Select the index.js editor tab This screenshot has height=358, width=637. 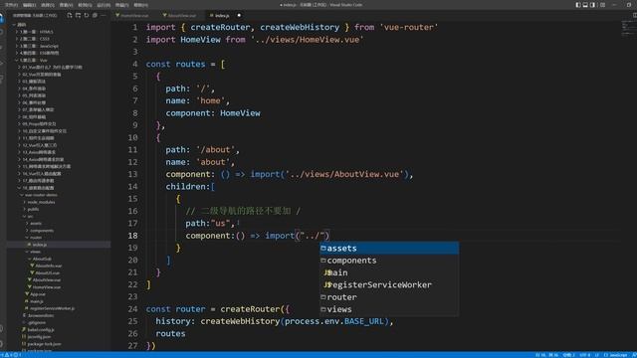tap(222, 16)
